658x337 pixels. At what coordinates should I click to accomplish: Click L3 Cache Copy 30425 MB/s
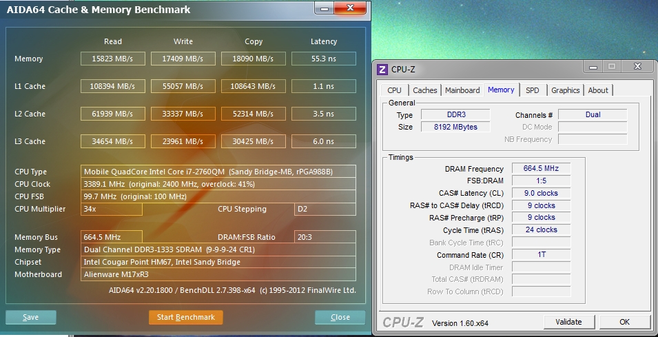pos(254,141)
